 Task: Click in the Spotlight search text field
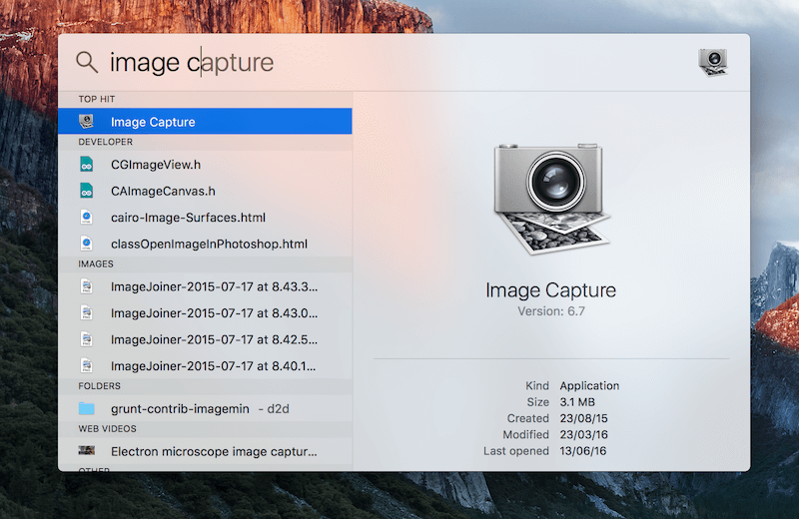coord(399,62)
